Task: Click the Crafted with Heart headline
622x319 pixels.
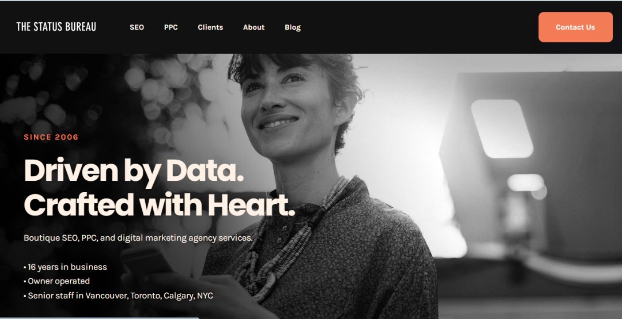Action: pos(159,205)
